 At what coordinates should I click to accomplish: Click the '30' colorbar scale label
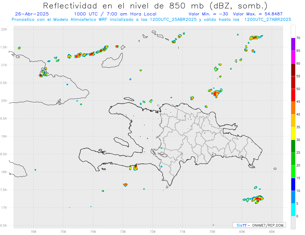click(x=298, y=140)
